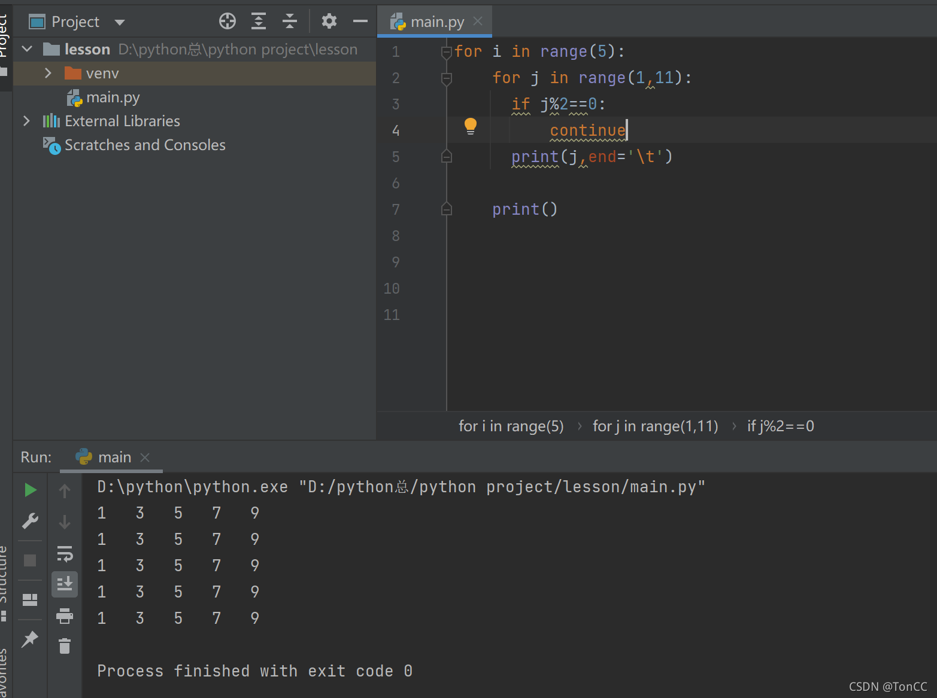The image size is (937, 698).
Task: Click the Stop process square icon
Action: 30,560
